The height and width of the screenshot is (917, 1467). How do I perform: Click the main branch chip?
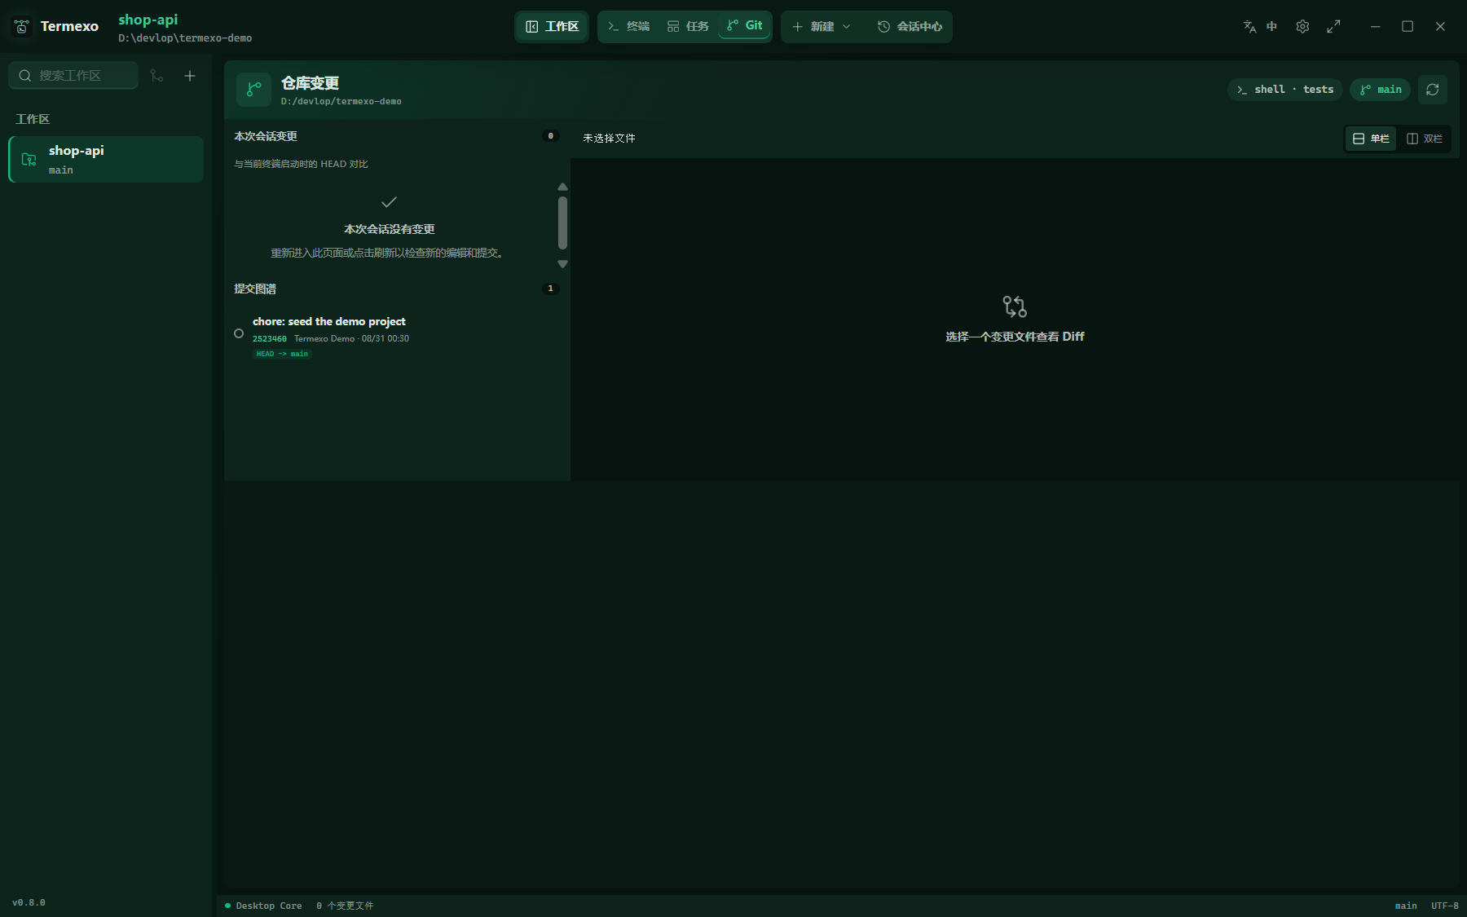click(x=1381, y=90)
